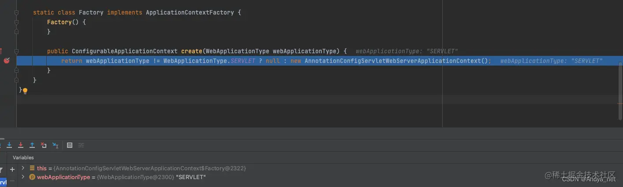Image resolution: width=623 pixels, height=187 pixels.
Task: Click WebApplicationType parameter type in signature
Action: click(x=238, y=51)
